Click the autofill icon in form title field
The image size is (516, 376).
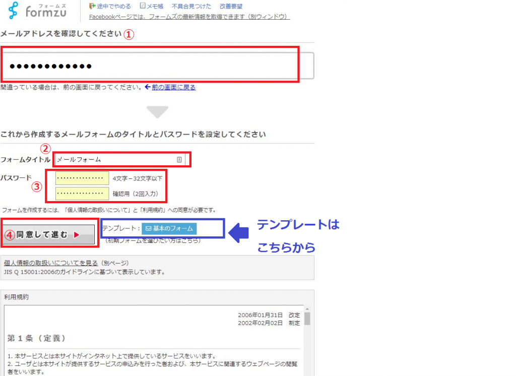[179, 160]
